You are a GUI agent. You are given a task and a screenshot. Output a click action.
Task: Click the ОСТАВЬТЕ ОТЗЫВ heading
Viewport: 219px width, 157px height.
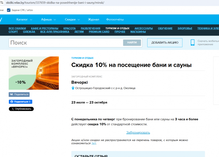pos(91,156)
